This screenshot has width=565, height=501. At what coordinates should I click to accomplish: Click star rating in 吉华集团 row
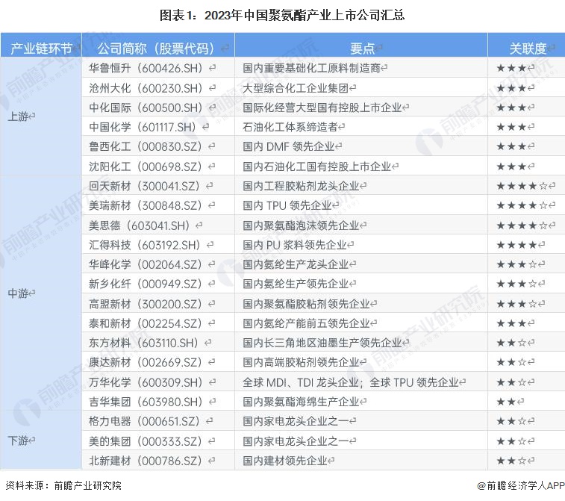click(506, 402)
